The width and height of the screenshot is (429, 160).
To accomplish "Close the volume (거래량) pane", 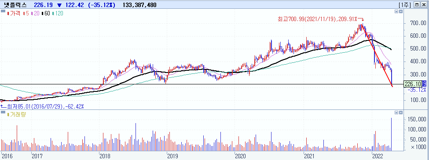I will point(401,113).
